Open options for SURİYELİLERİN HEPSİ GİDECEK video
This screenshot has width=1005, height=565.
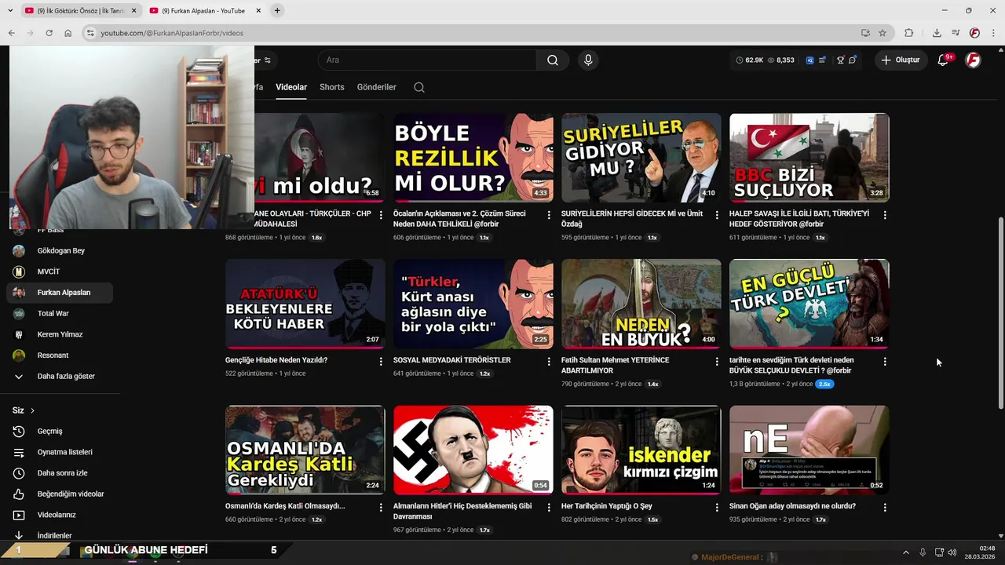(717, 215)
